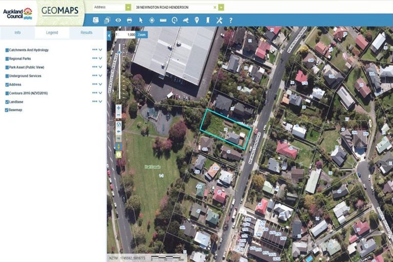Open the question mark help icon

click(231, 20)
